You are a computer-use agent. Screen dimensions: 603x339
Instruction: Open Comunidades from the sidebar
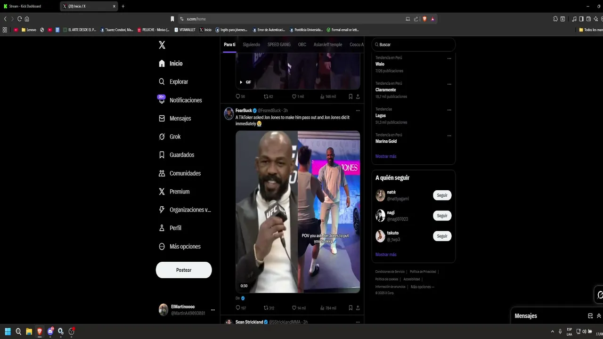pyautogui.click(x=179, y=173)
